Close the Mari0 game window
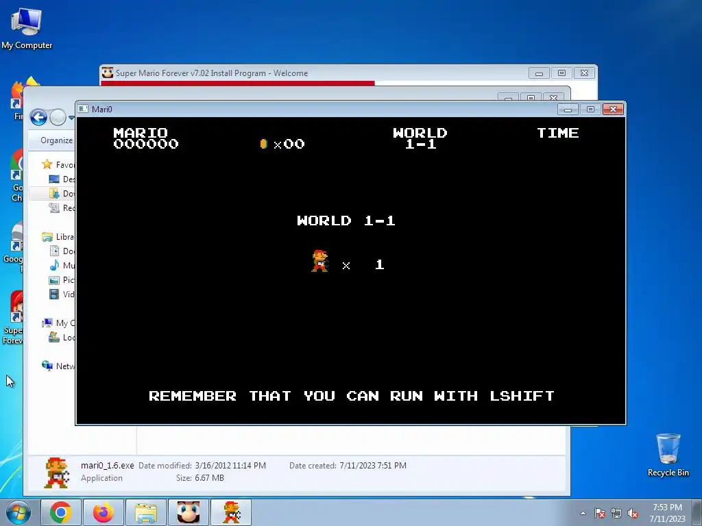The width and height of the screenshot is (702, 526). [x=613, y=109]
